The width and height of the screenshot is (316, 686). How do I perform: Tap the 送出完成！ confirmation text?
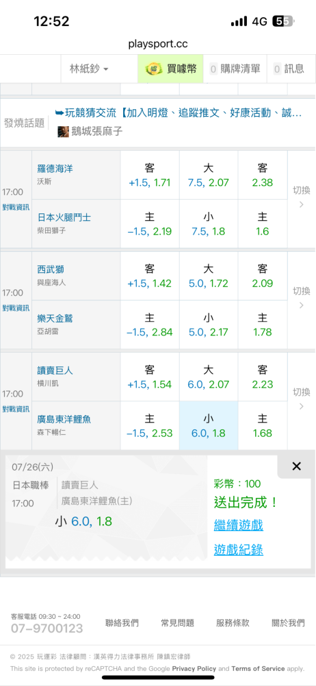[246, 502]
